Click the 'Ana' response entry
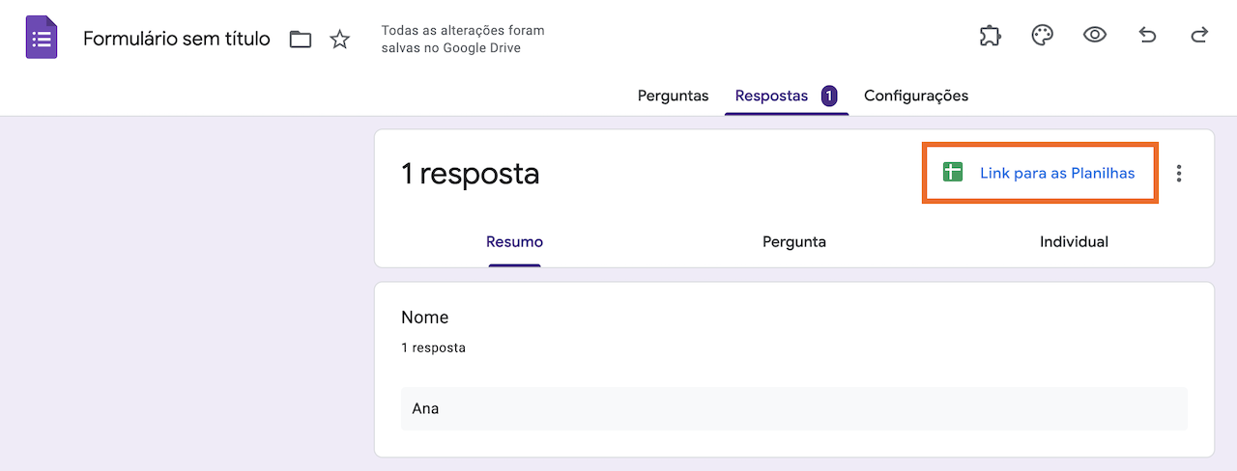 (x=425, y=408)
